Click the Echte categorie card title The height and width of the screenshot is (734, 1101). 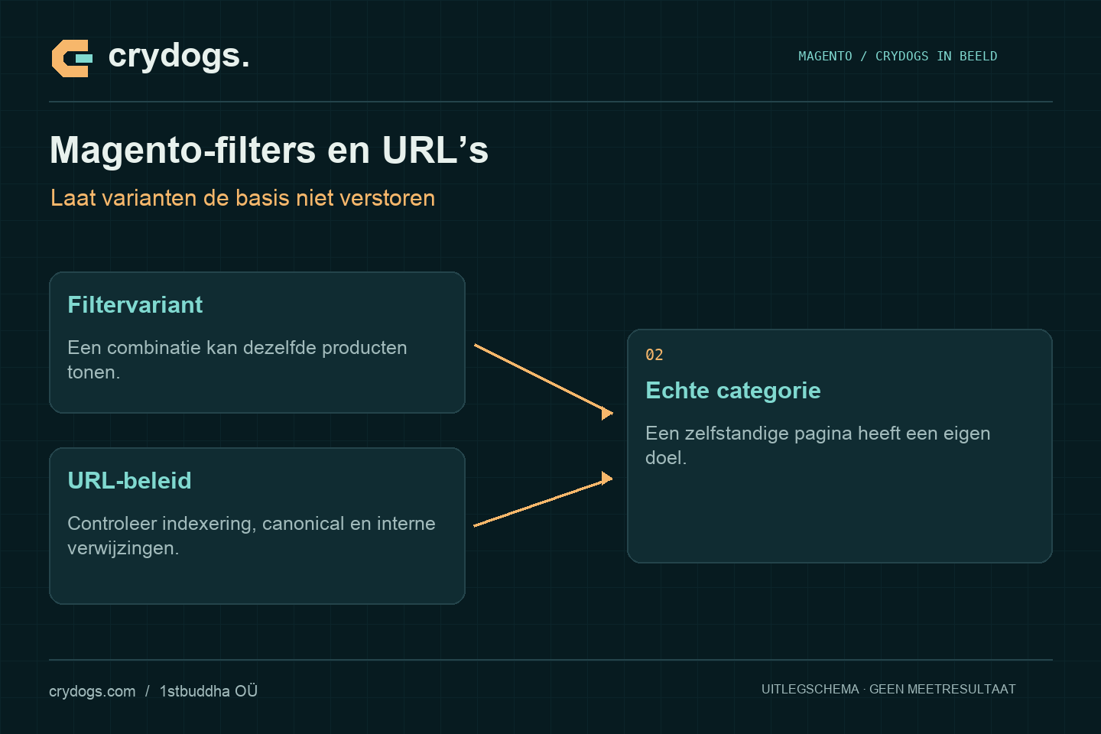[x=733, y=391]
